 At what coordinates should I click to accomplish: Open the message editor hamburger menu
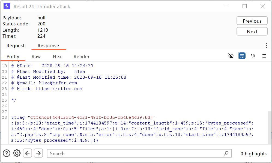point(264,56)
